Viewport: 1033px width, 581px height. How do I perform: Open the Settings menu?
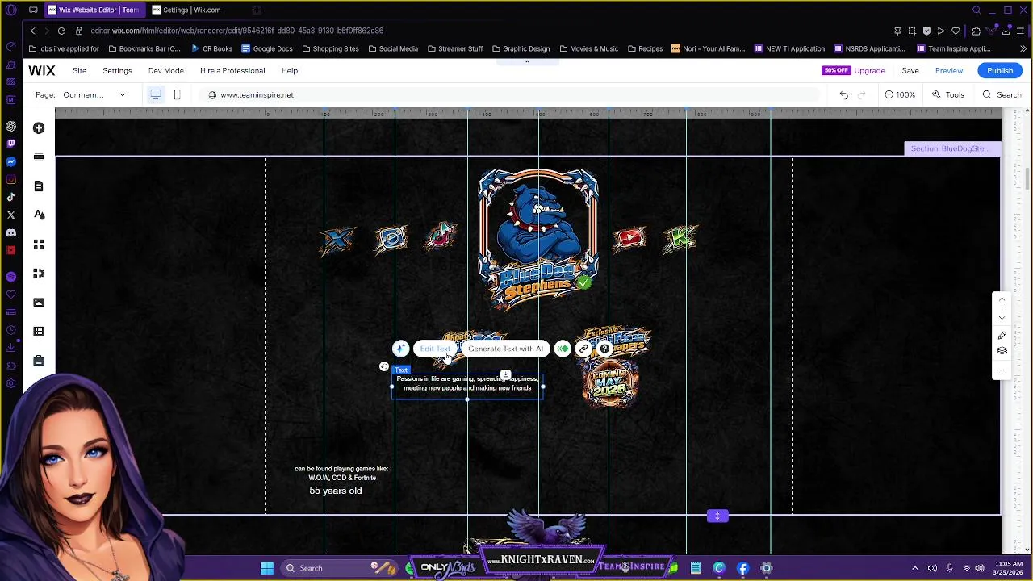pos(117,71)
